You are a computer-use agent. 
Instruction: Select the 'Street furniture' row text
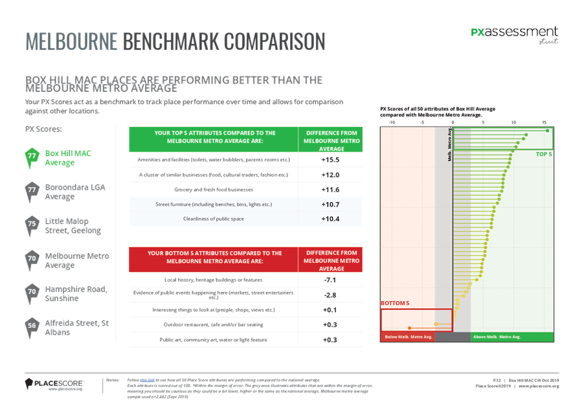coord(214,205)
